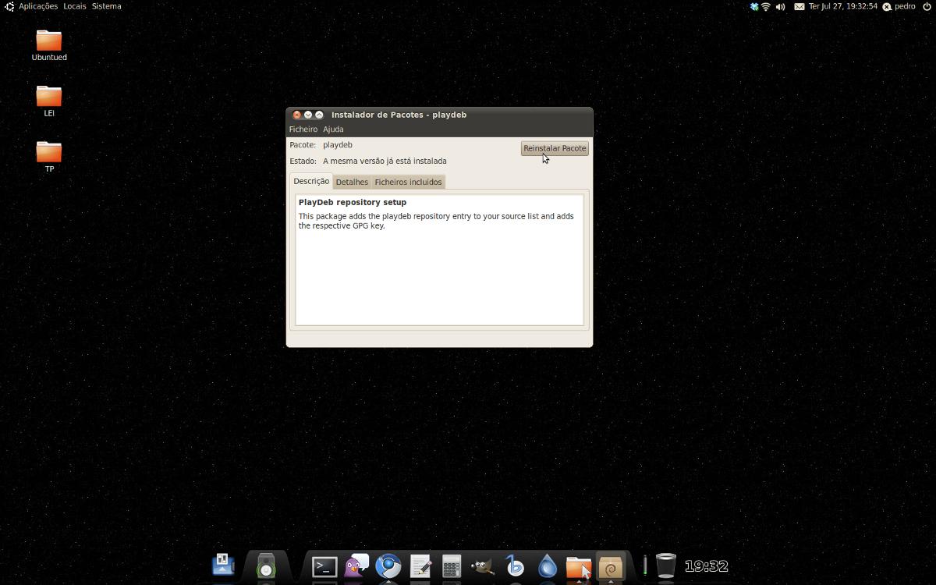Open Deluge torrent client dock icon
This screenshot has height=585, width=936.
[x=548, y=566]
